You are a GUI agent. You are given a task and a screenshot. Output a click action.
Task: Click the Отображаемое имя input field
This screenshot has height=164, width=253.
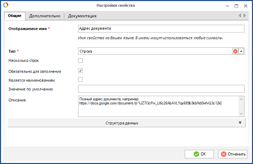click(x=161, y=29)
